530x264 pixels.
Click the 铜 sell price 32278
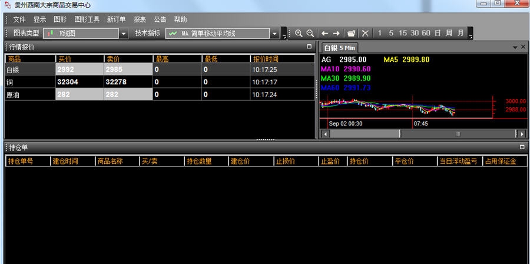[127, 82]
